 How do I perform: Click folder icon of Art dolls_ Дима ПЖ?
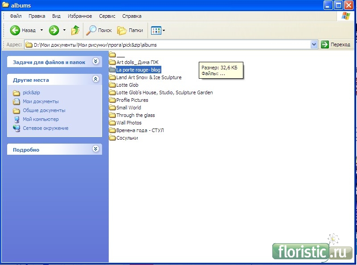[x=112, y=62]
